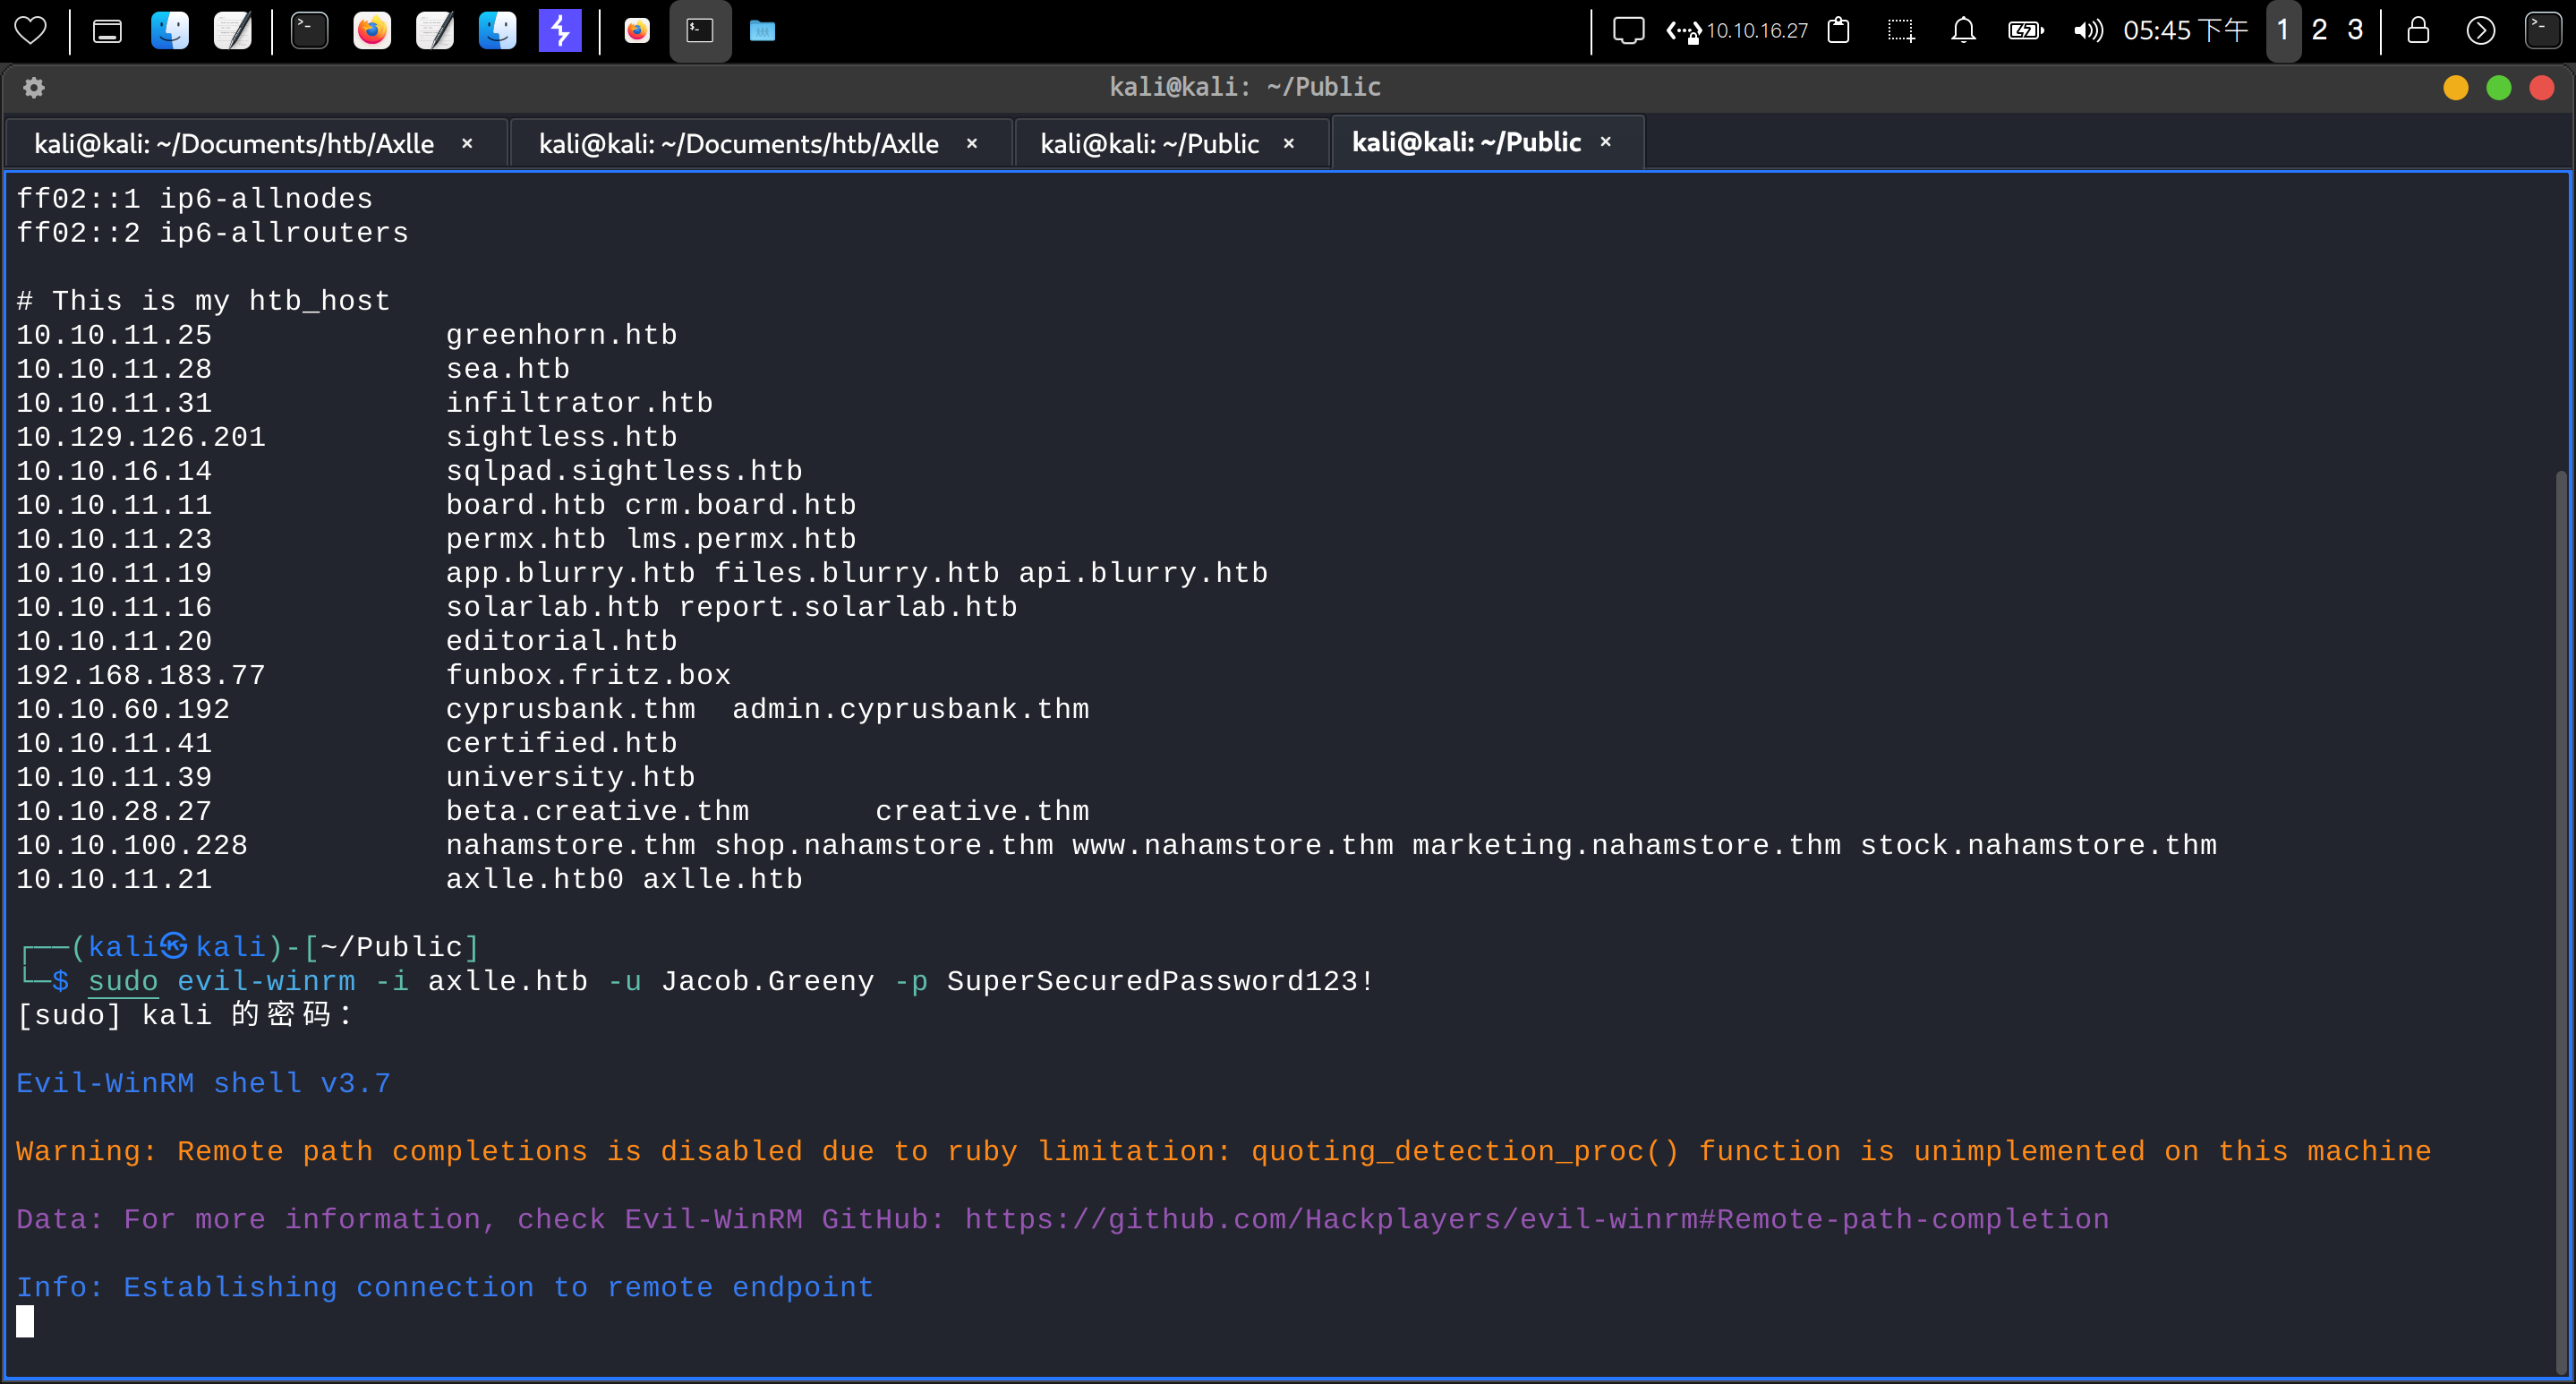Click the 'ff02::2 ip6-allrouters' line
The height and width of the screenshot is (1384, 2576).
coord(212,233)
